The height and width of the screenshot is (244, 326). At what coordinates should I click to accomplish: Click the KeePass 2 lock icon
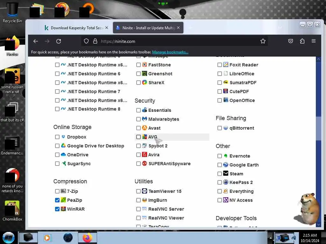(x=226, y=182)
